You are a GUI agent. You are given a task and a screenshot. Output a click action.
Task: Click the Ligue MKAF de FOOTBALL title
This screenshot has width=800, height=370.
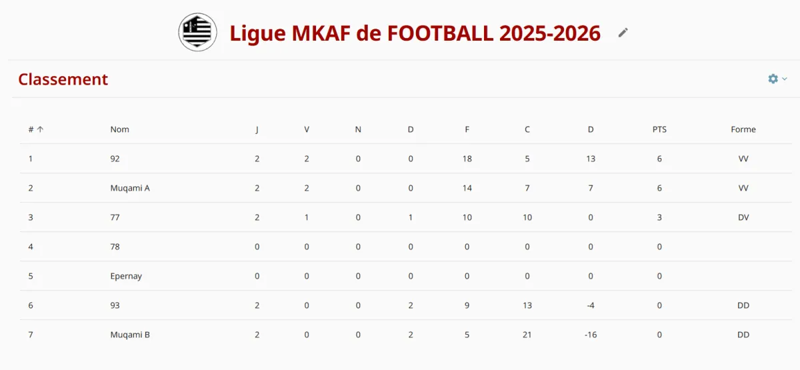[415, 33]
